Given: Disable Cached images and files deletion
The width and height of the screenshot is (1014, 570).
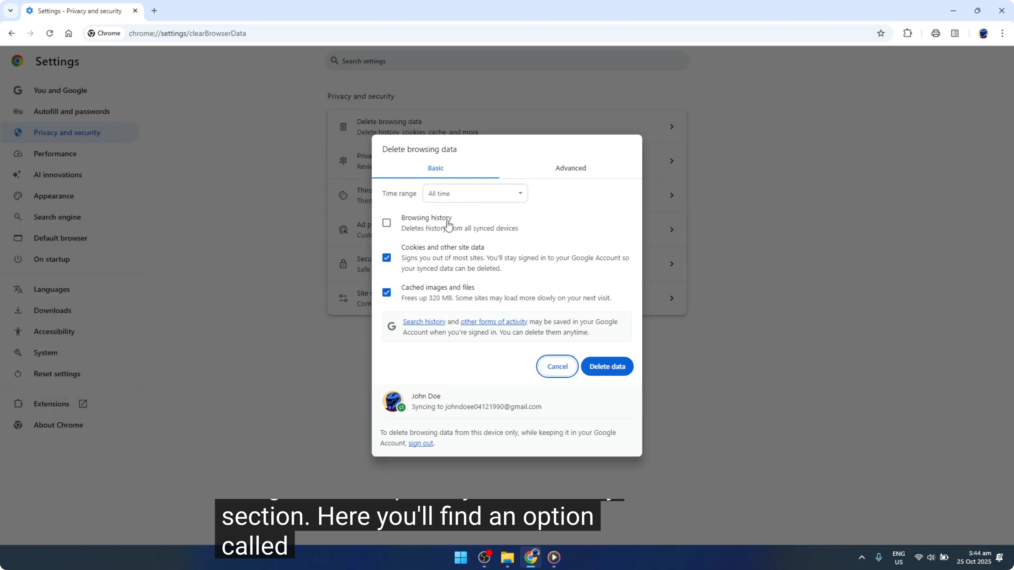Looking at the screenshot, I should 387,292.
